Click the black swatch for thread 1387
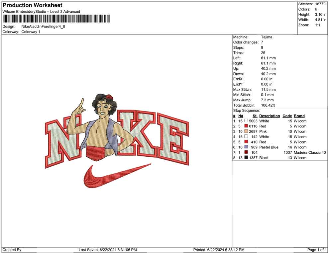The width and height of the screenshot is (329, 253). click(x=246, y=157)
